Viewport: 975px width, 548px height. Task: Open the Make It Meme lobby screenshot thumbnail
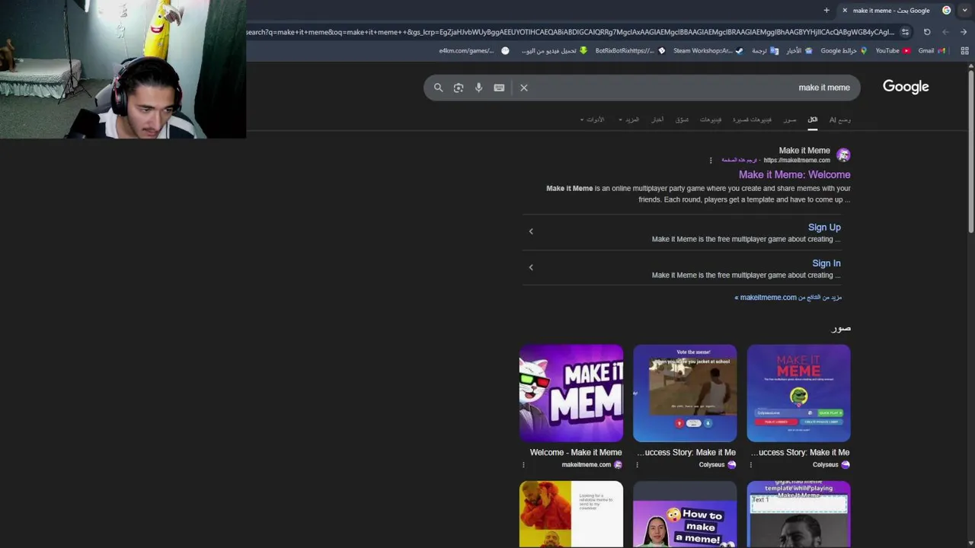[x=798, y=393]
